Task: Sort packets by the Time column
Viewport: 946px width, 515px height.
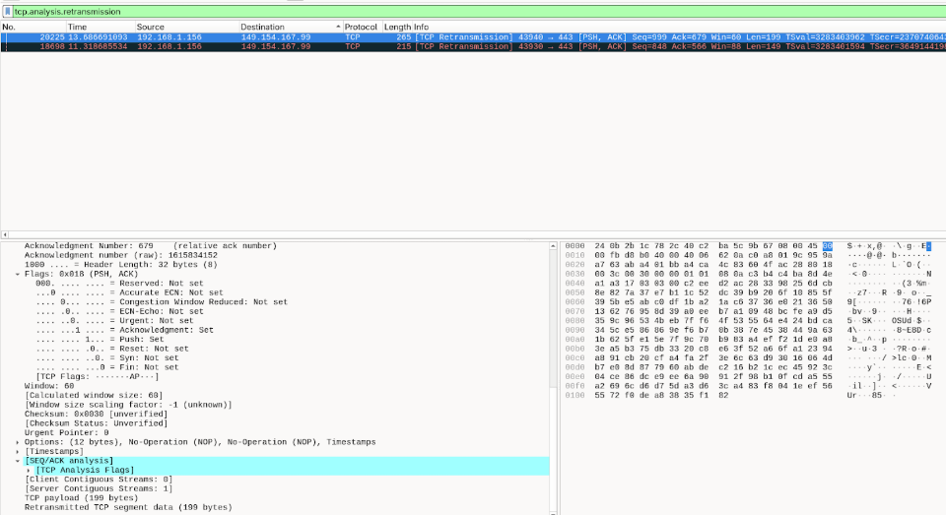Action: (101, 27)
